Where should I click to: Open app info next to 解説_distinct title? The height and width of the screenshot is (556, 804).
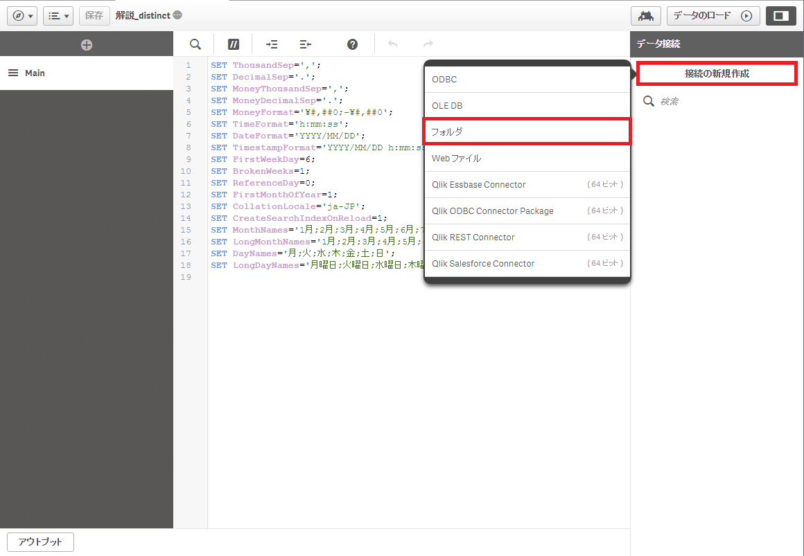tap(177, 15)
